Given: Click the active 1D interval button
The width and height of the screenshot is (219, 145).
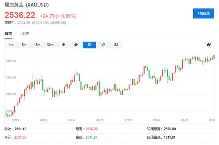Looking at the screenshot, I should 89,45.
